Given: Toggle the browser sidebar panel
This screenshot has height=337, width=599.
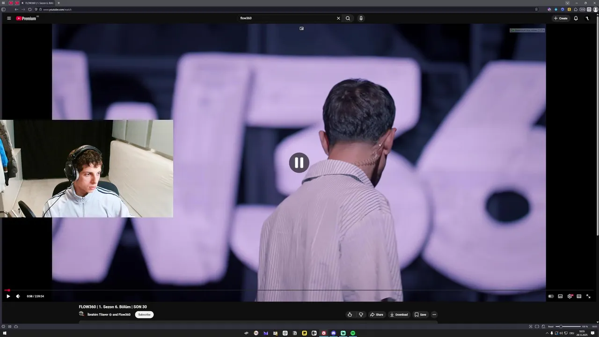Looking at the screenshot, I should click(3, 9).
